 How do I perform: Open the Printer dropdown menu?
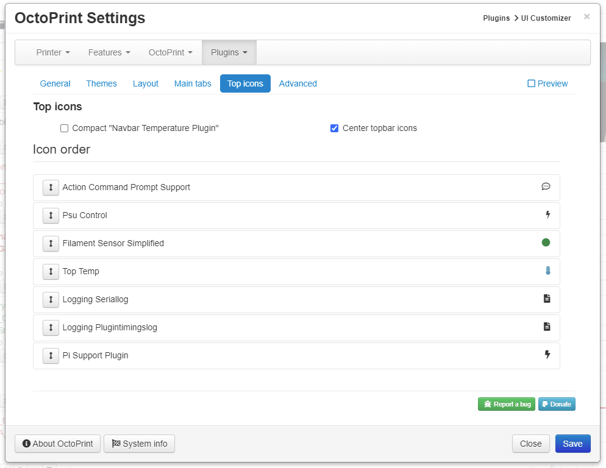53,52
